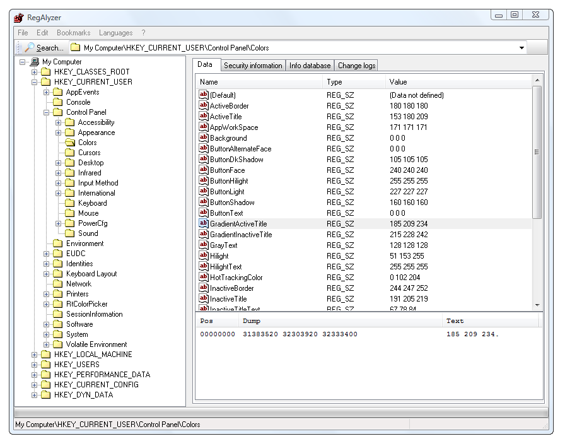This screenshot has width=565, height=446.
Task: Switch to the Security information tab
Action: click(253, 65)
